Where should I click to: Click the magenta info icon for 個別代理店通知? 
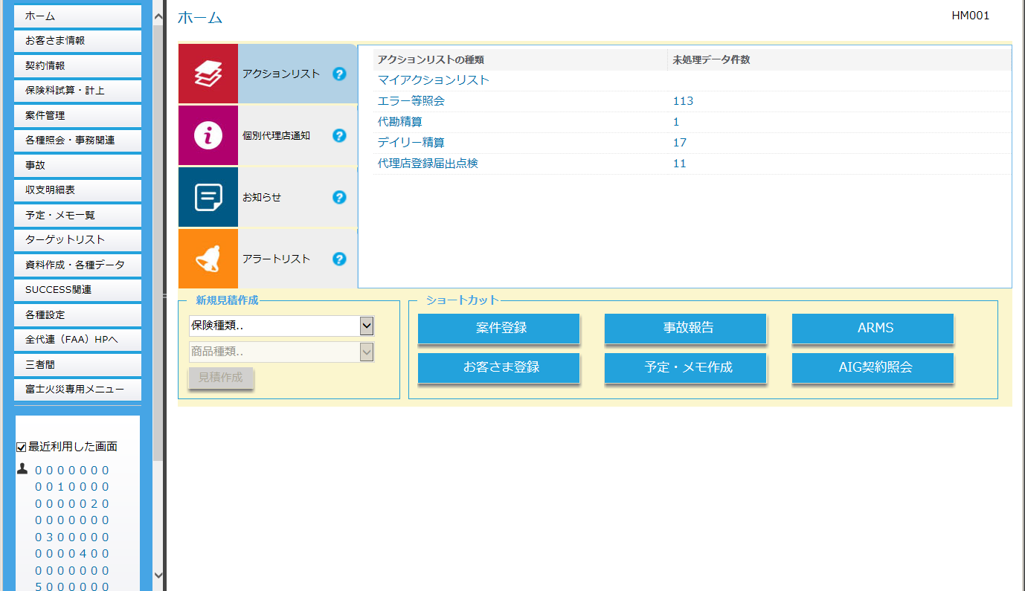coord(208,135)
